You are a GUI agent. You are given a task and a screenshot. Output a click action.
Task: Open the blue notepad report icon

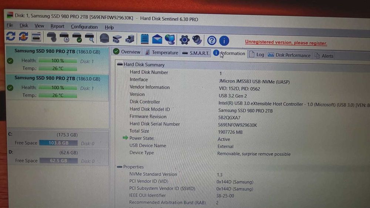(144, 39)
